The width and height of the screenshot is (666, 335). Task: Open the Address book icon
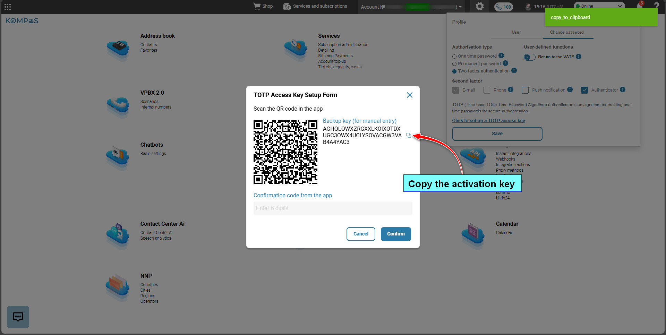(x=118, y=50)
